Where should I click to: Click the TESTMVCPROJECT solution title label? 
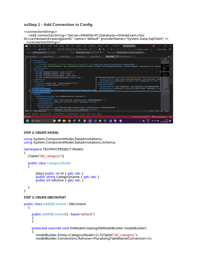click(x=129, y=46)
